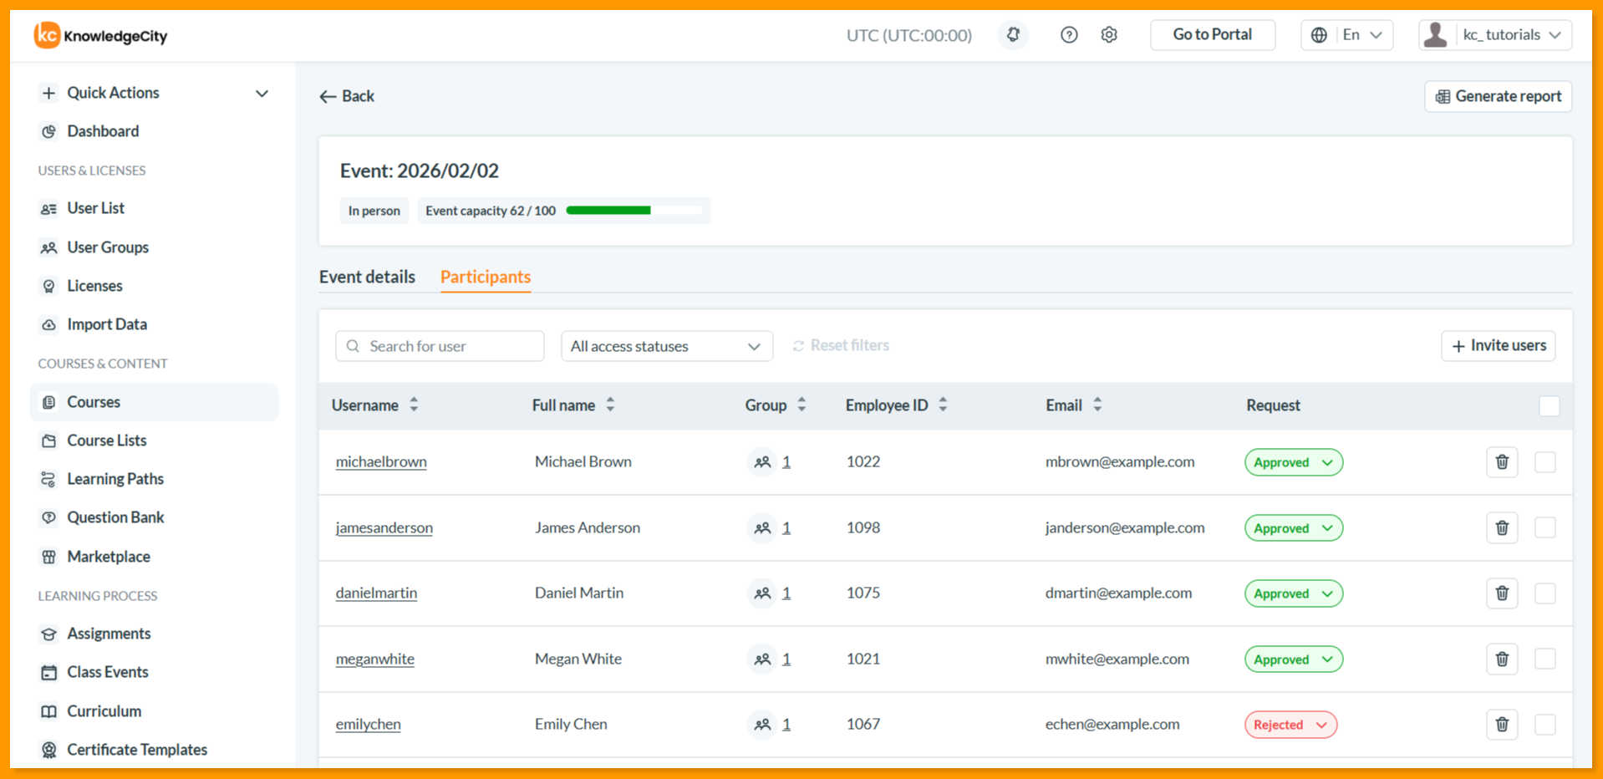Image resolution: width=1603 pixels, height=779 pixels.
Task: Delete Michael Brown with trash icon
Action: coord(1502,462)
